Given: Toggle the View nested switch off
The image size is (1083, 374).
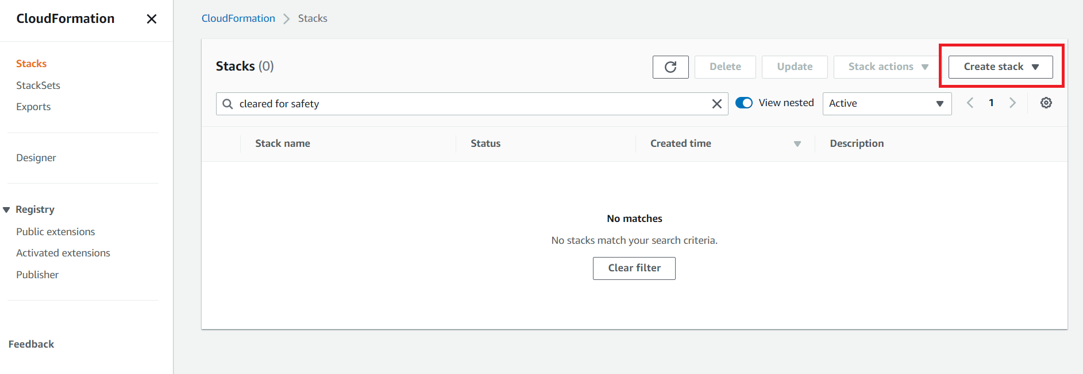Looking at the screenshot, I should point(744,103).
